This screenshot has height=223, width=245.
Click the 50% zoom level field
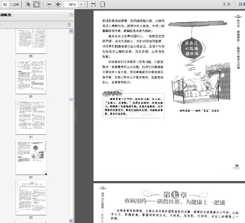click(71, 4)
